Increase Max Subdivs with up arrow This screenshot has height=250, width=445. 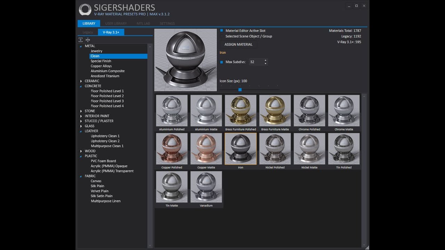click(x=266, y=60)
